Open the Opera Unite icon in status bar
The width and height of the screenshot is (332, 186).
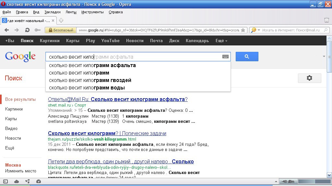[x=28, y=181]
